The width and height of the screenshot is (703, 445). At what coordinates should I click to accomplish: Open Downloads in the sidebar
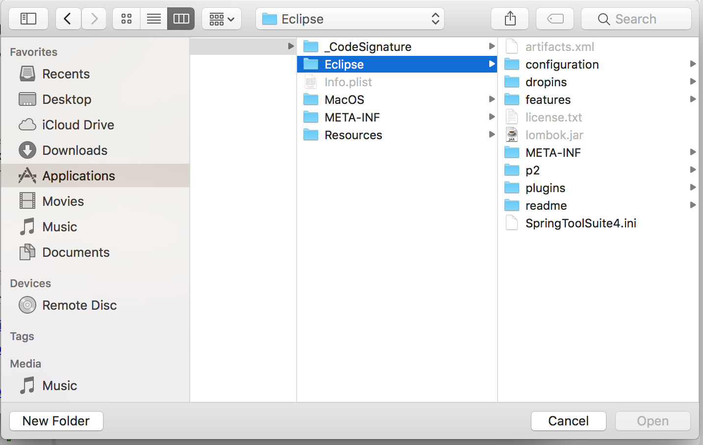[x=95, y=150]
